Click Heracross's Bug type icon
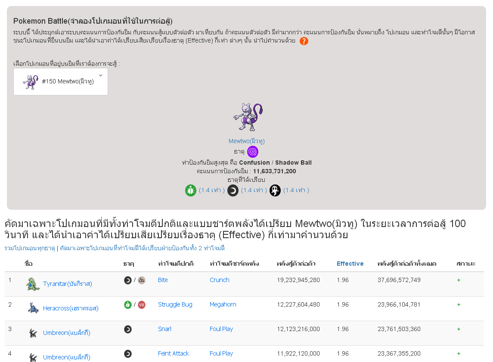 click(x=127, y=304)
